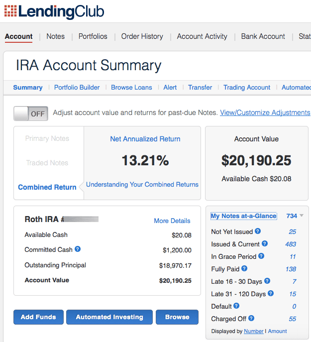The height and width of the screenshot is (342, 311).
Task: Click the Add Funds button
Action: coord(38,317)
